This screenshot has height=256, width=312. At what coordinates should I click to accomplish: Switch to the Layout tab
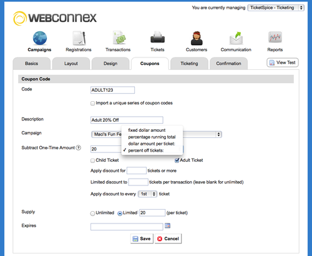[71, 64]
